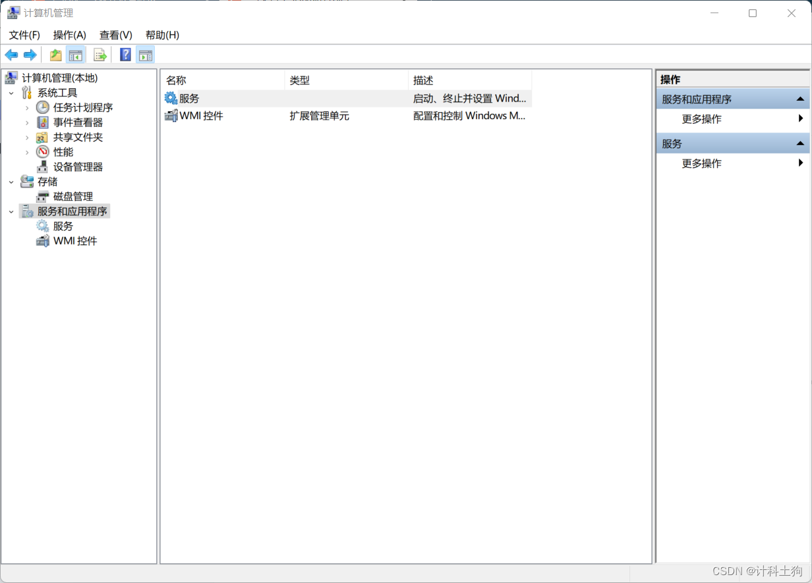Screen dimensions: 812x583
Task: Select 共享文件夹 in the tree
Action: coord(78,137)
